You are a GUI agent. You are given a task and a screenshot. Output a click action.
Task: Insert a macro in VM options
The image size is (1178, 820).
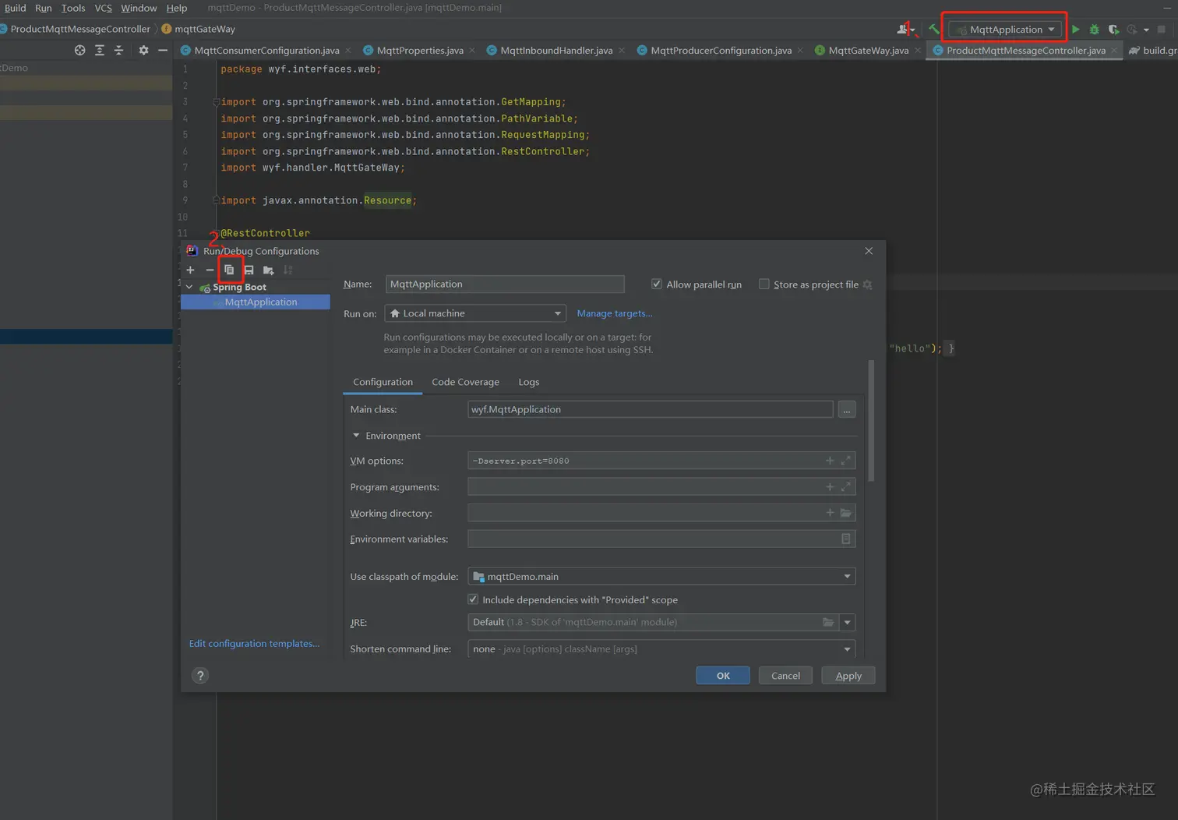(x=830, y=461)
